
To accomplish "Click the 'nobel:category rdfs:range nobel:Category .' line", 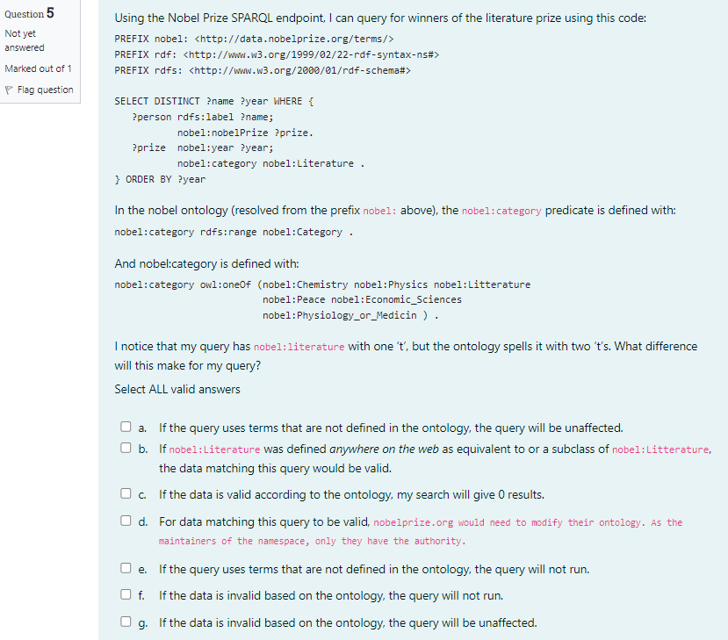I will [x=234, y=232].
